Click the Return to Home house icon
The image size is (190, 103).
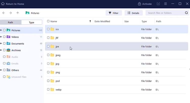pos(3,4)
